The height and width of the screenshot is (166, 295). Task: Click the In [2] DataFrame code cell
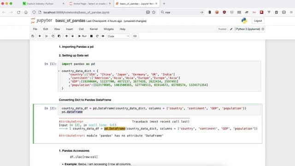[x=159, y=110]
